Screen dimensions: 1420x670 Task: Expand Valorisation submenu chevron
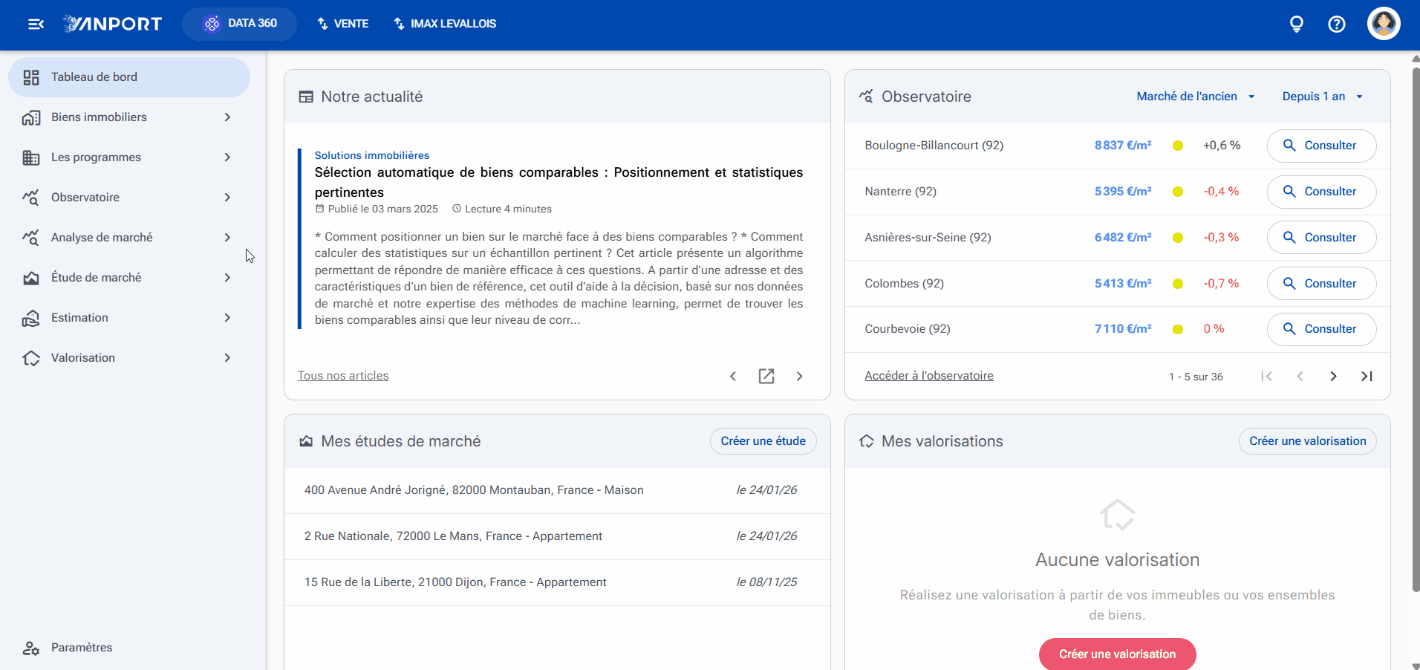coord(227,358)
